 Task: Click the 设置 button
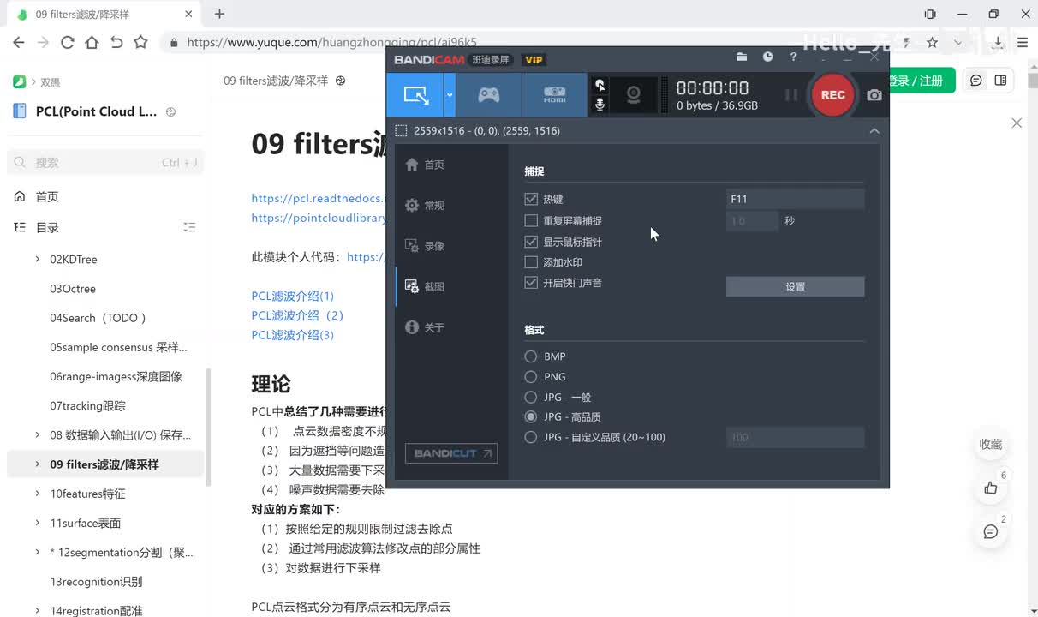[x=795, y=287]
